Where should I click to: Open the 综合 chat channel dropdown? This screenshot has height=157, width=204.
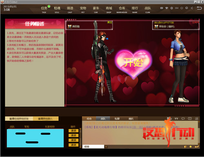(x=93, y=146)
